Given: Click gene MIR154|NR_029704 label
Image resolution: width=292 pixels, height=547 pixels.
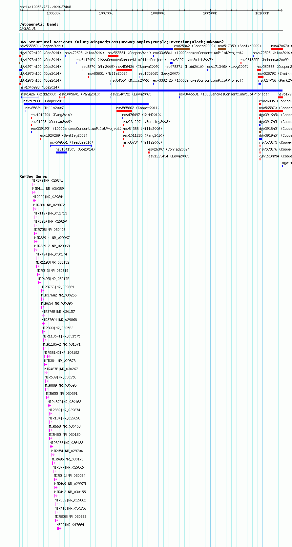Looking at the screenshot, I should (67, 451).
